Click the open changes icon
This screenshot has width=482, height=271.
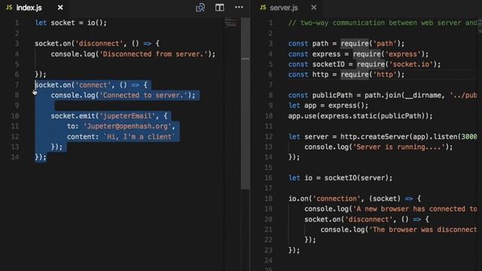200,8
